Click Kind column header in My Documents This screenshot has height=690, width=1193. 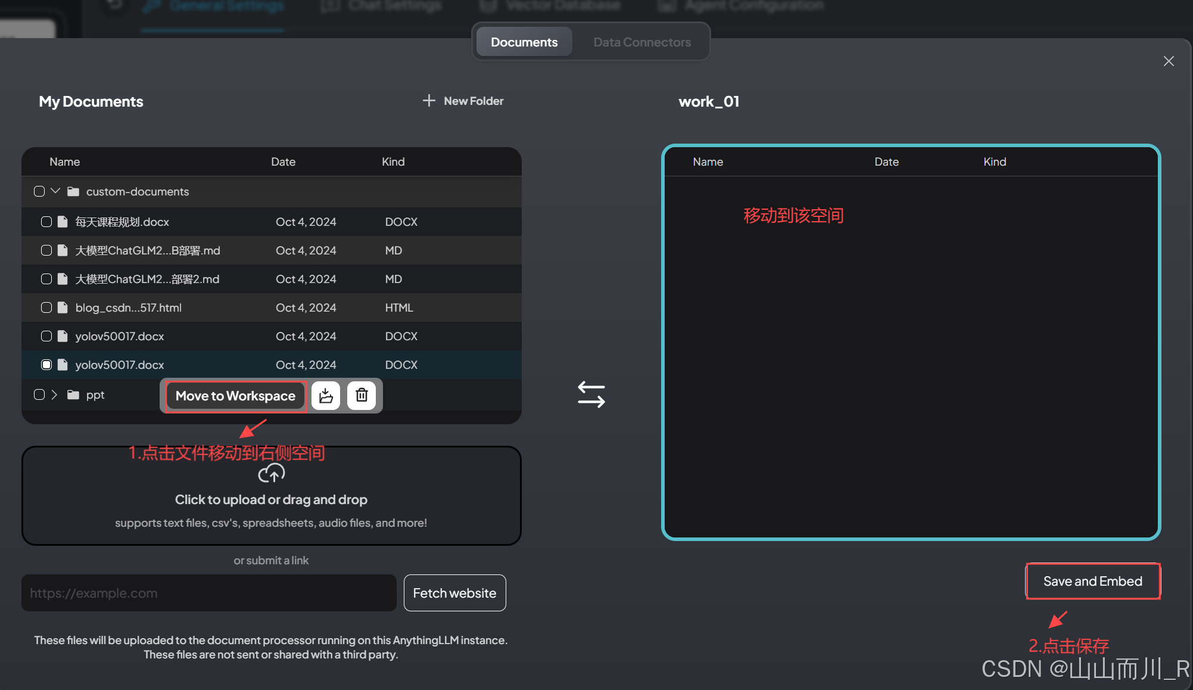[393, 162]
